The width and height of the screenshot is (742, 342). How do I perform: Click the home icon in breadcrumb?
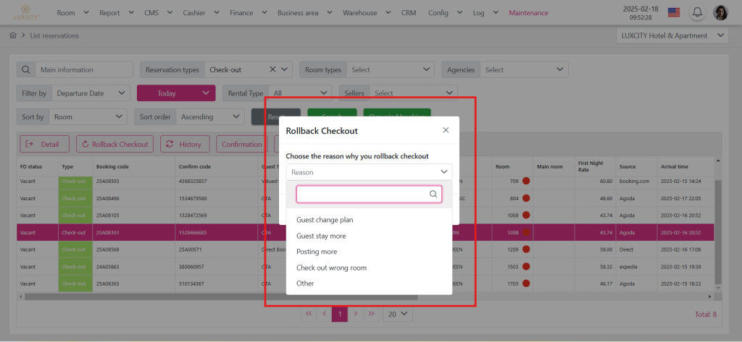(13, 35)
